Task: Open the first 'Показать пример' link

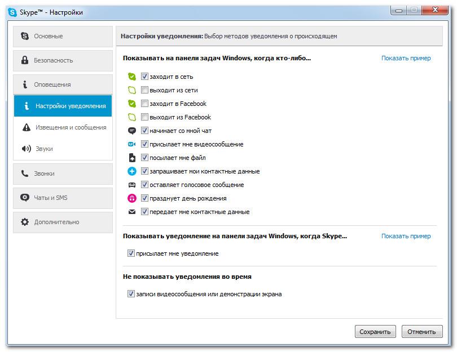Action: click(406, 58)
